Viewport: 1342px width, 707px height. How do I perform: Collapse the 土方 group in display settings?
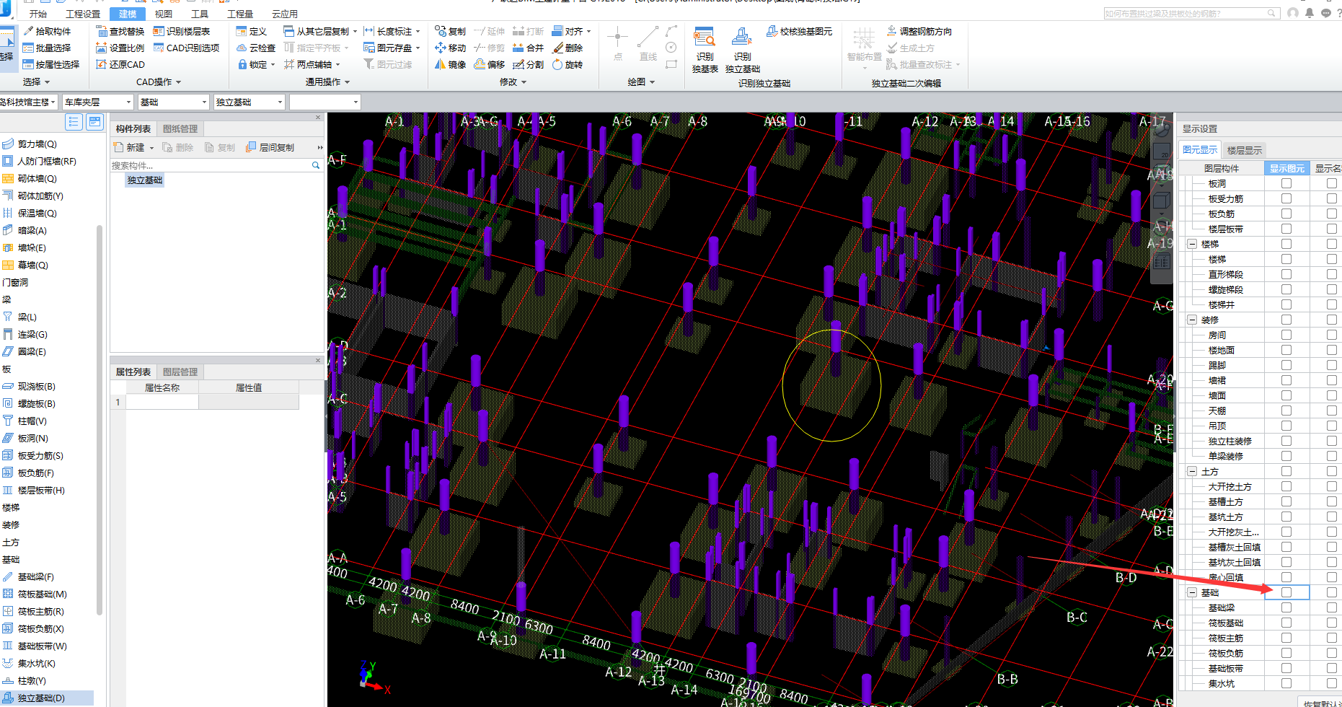pos(1192,471)
